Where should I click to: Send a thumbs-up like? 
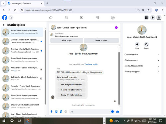pyautogui.click(x=118, y=112)
